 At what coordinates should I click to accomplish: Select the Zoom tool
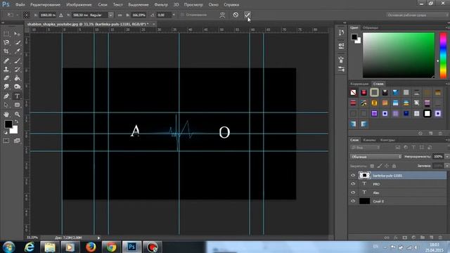click(x=17, y=114)
